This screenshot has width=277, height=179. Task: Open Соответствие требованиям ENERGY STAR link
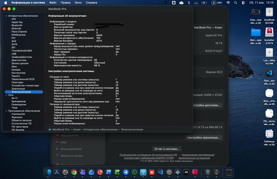coord(149,158)
